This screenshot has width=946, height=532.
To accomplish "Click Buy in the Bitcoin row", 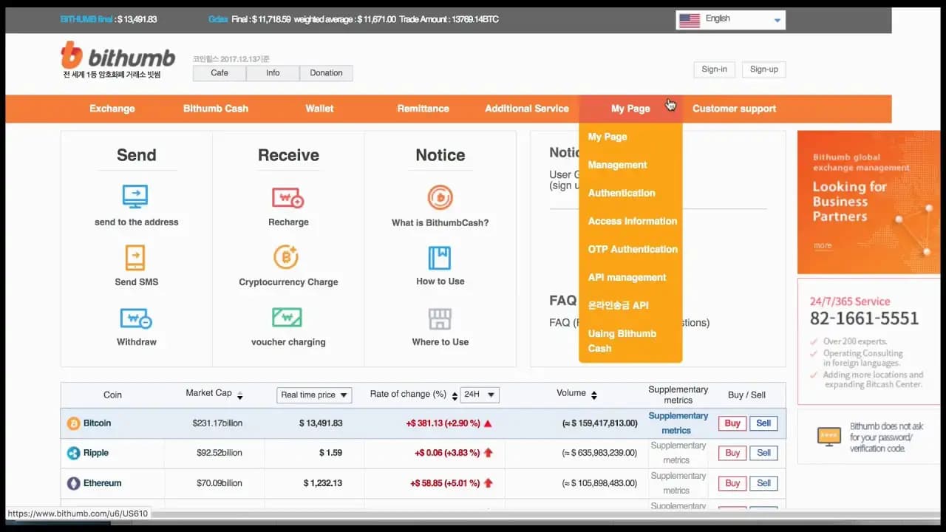I will [732, 423].
